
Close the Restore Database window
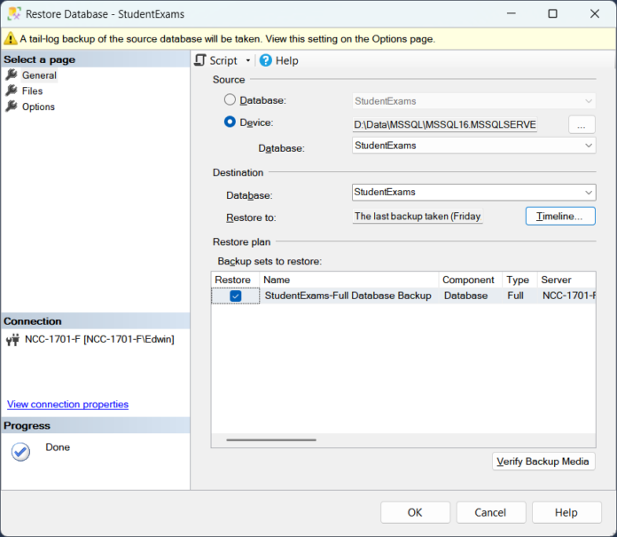tap(595, 14)
